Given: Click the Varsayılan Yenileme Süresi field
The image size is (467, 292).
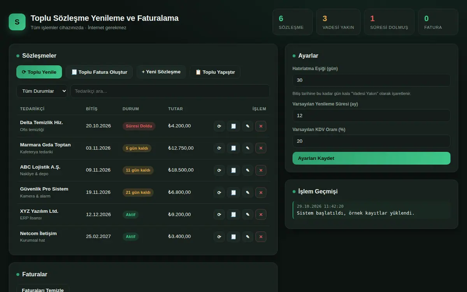Looking at the screenshot, I should pos(371,116).
